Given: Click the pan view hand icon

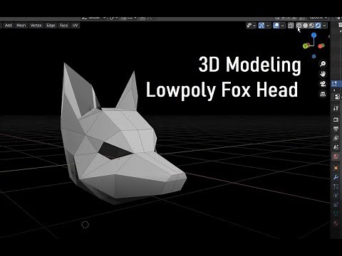Looking at the screenshot, I should tap(323, 74).
